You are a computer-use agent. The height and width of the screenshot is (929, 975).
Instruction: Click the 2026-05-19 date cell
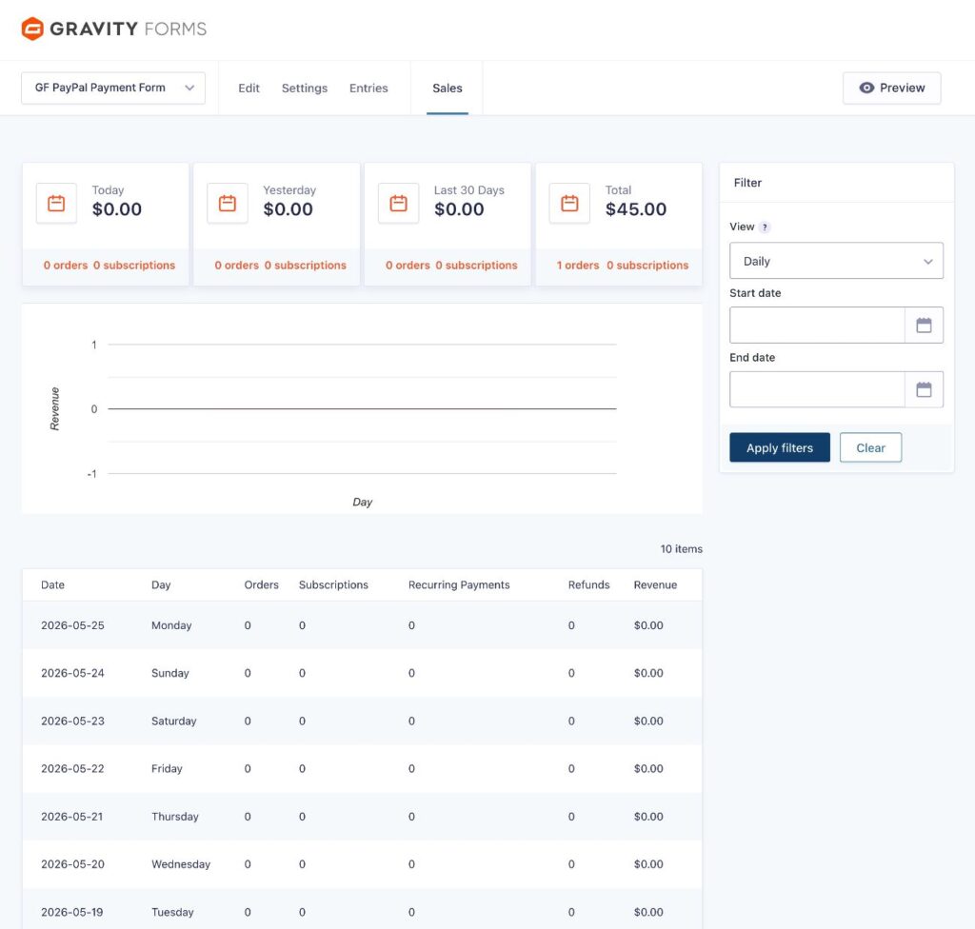(72, 912)
